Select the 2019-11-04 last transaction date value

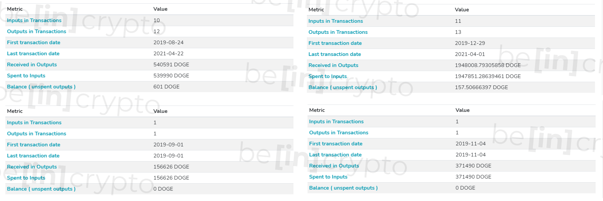coord(471,155)
